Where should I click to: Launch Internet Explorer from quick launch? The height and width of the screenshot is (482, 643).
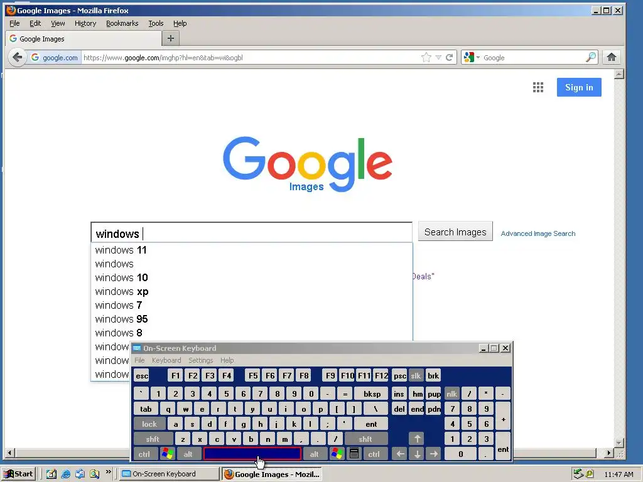65,474
